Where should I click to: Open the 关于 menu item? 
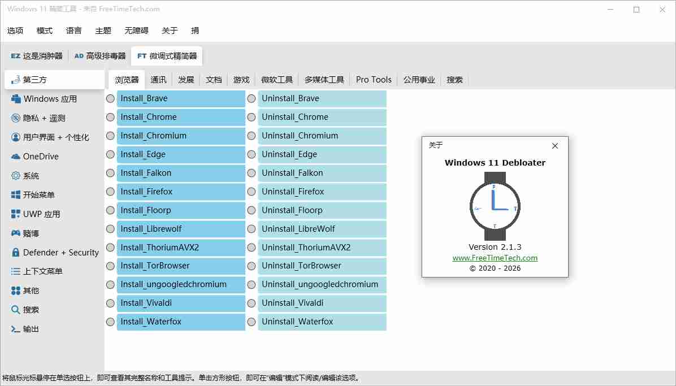pyautogui.click(x=170, y=31)
